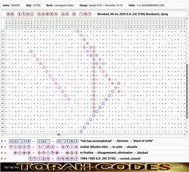This screenshot has height=172, width=189.
Task: Select row number 30 in the grid
Action: click(x=3, y=63)
